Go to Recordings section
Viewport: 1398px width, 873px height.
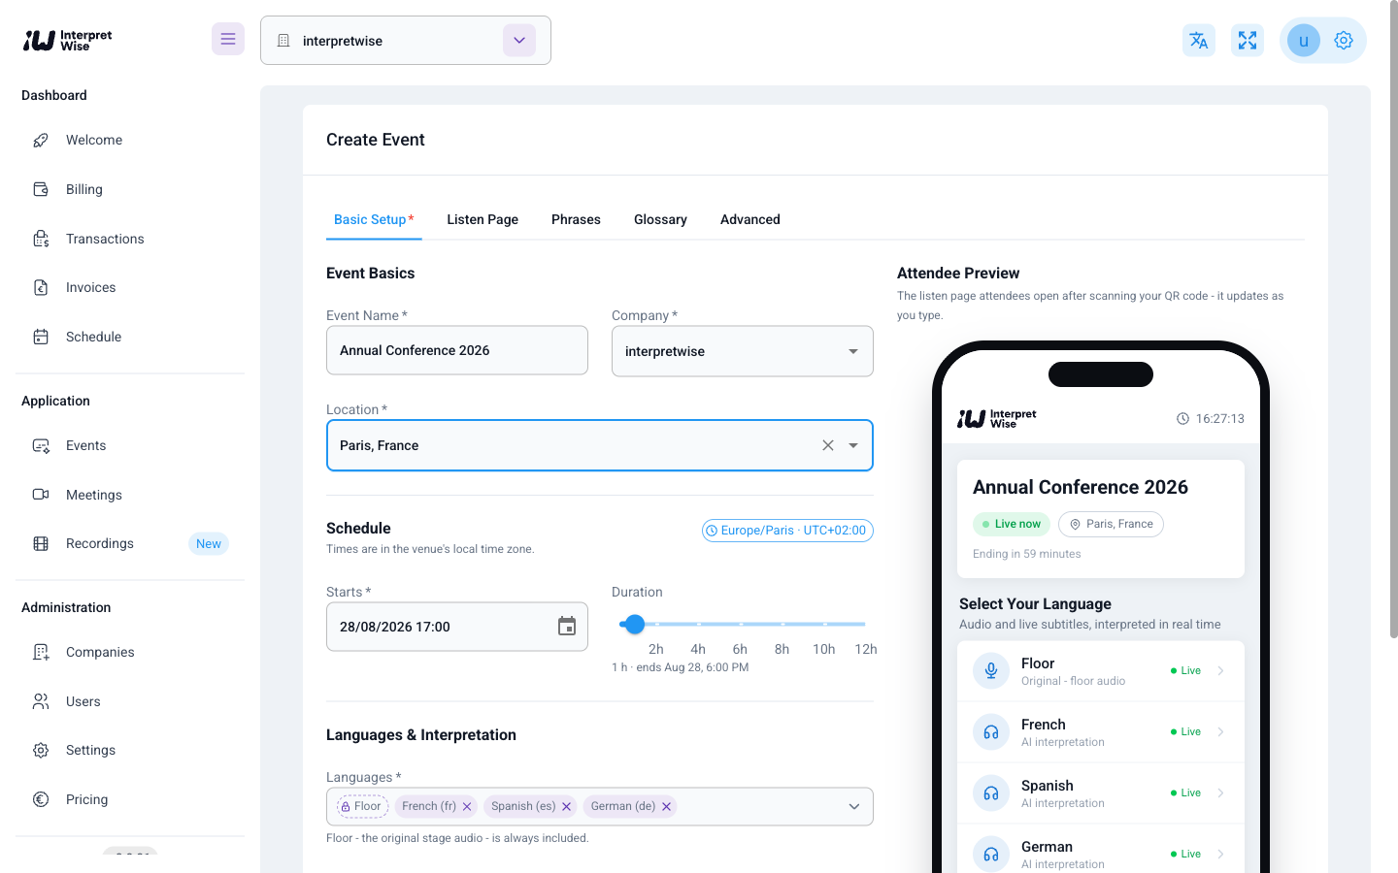point(130,543)
